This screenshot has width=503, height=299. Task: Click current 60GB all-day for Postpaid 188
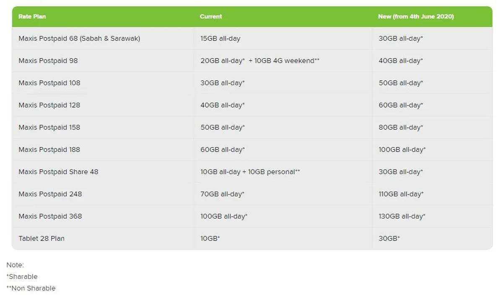(x=223, y=150)
